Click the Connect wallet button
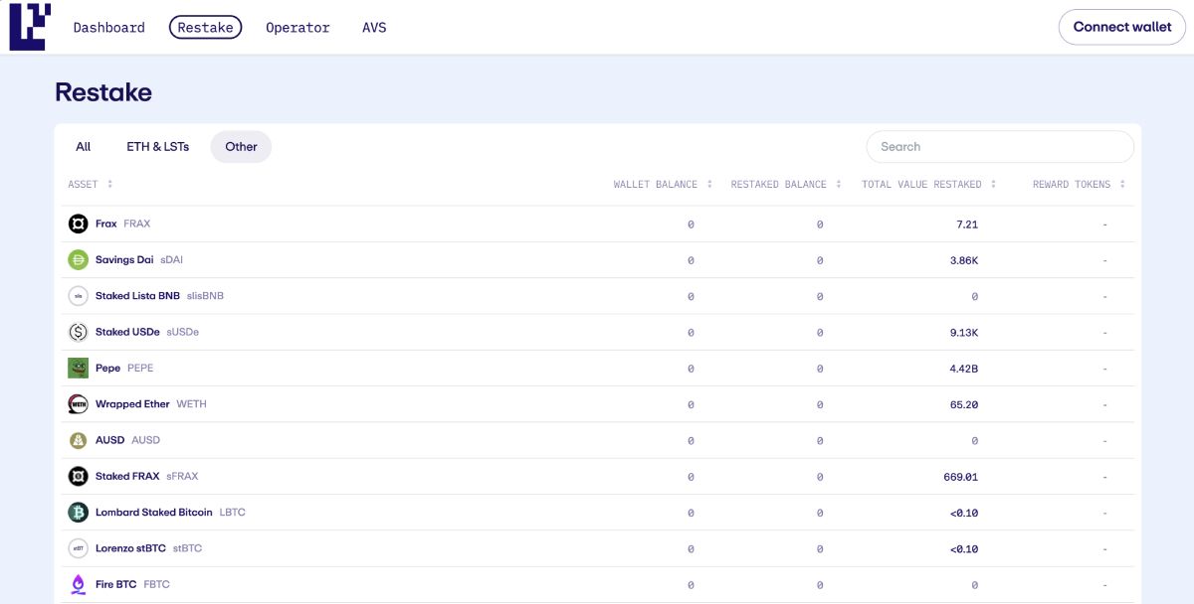The image size is (1194, 604). (x=1122, y=27)
